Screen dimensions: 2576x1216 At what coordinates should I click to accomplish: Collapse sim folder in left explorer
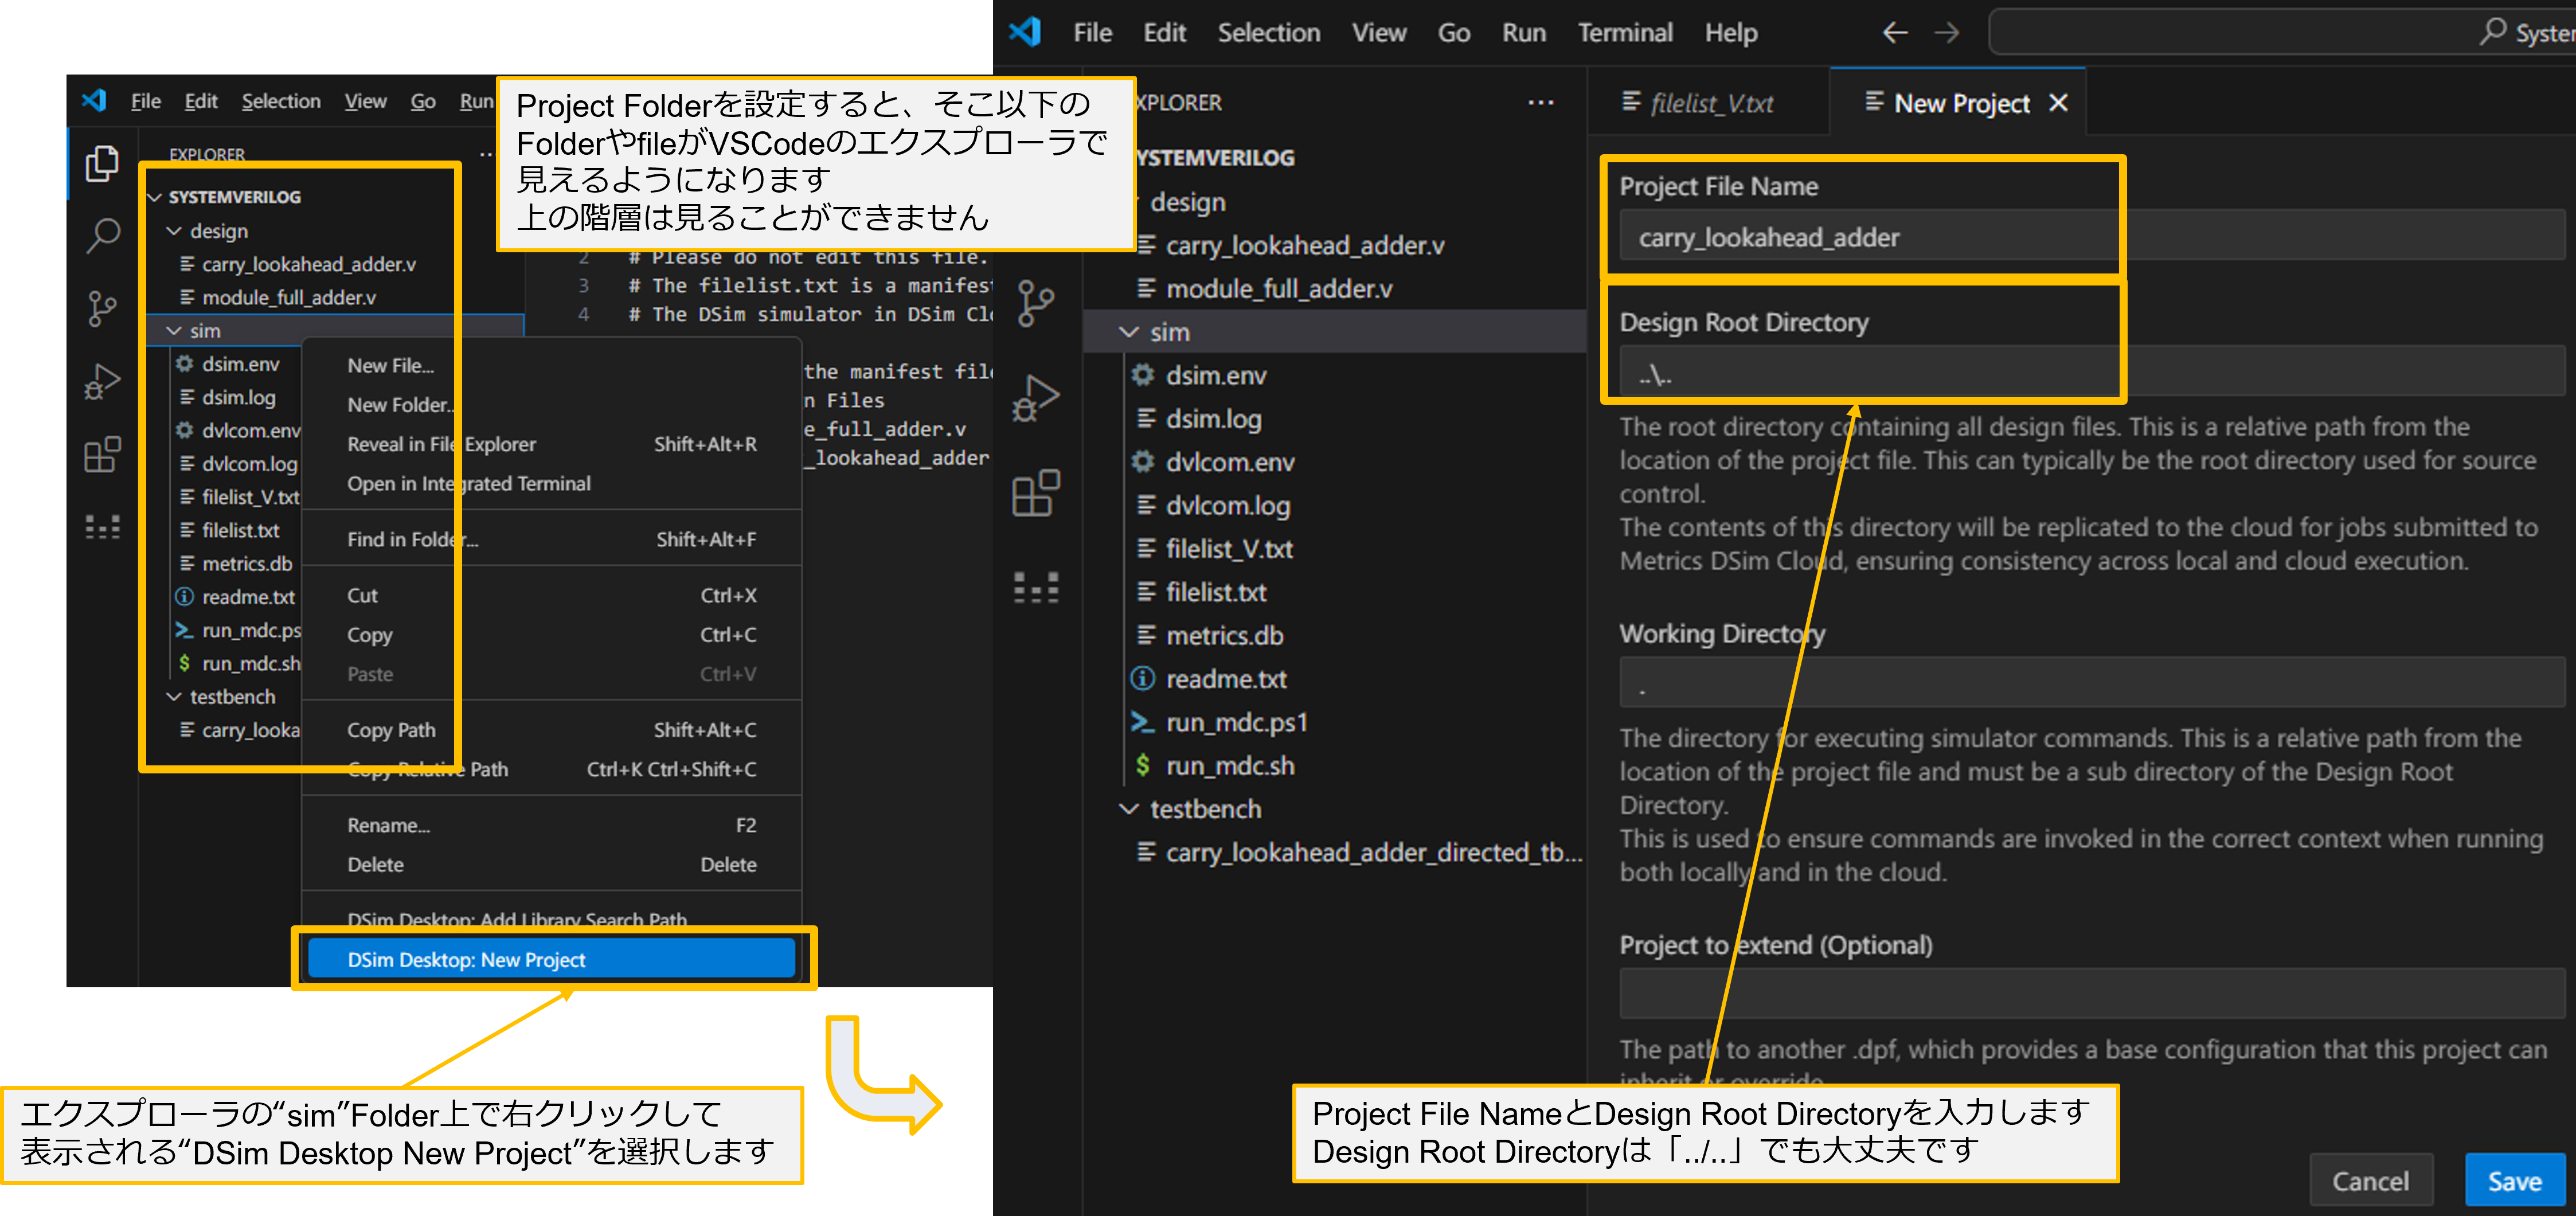tap(174, 331)
